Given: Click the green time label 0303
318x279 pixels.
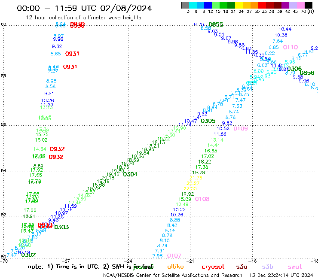Looking at the screenshot, I should [x=61, y=227].
